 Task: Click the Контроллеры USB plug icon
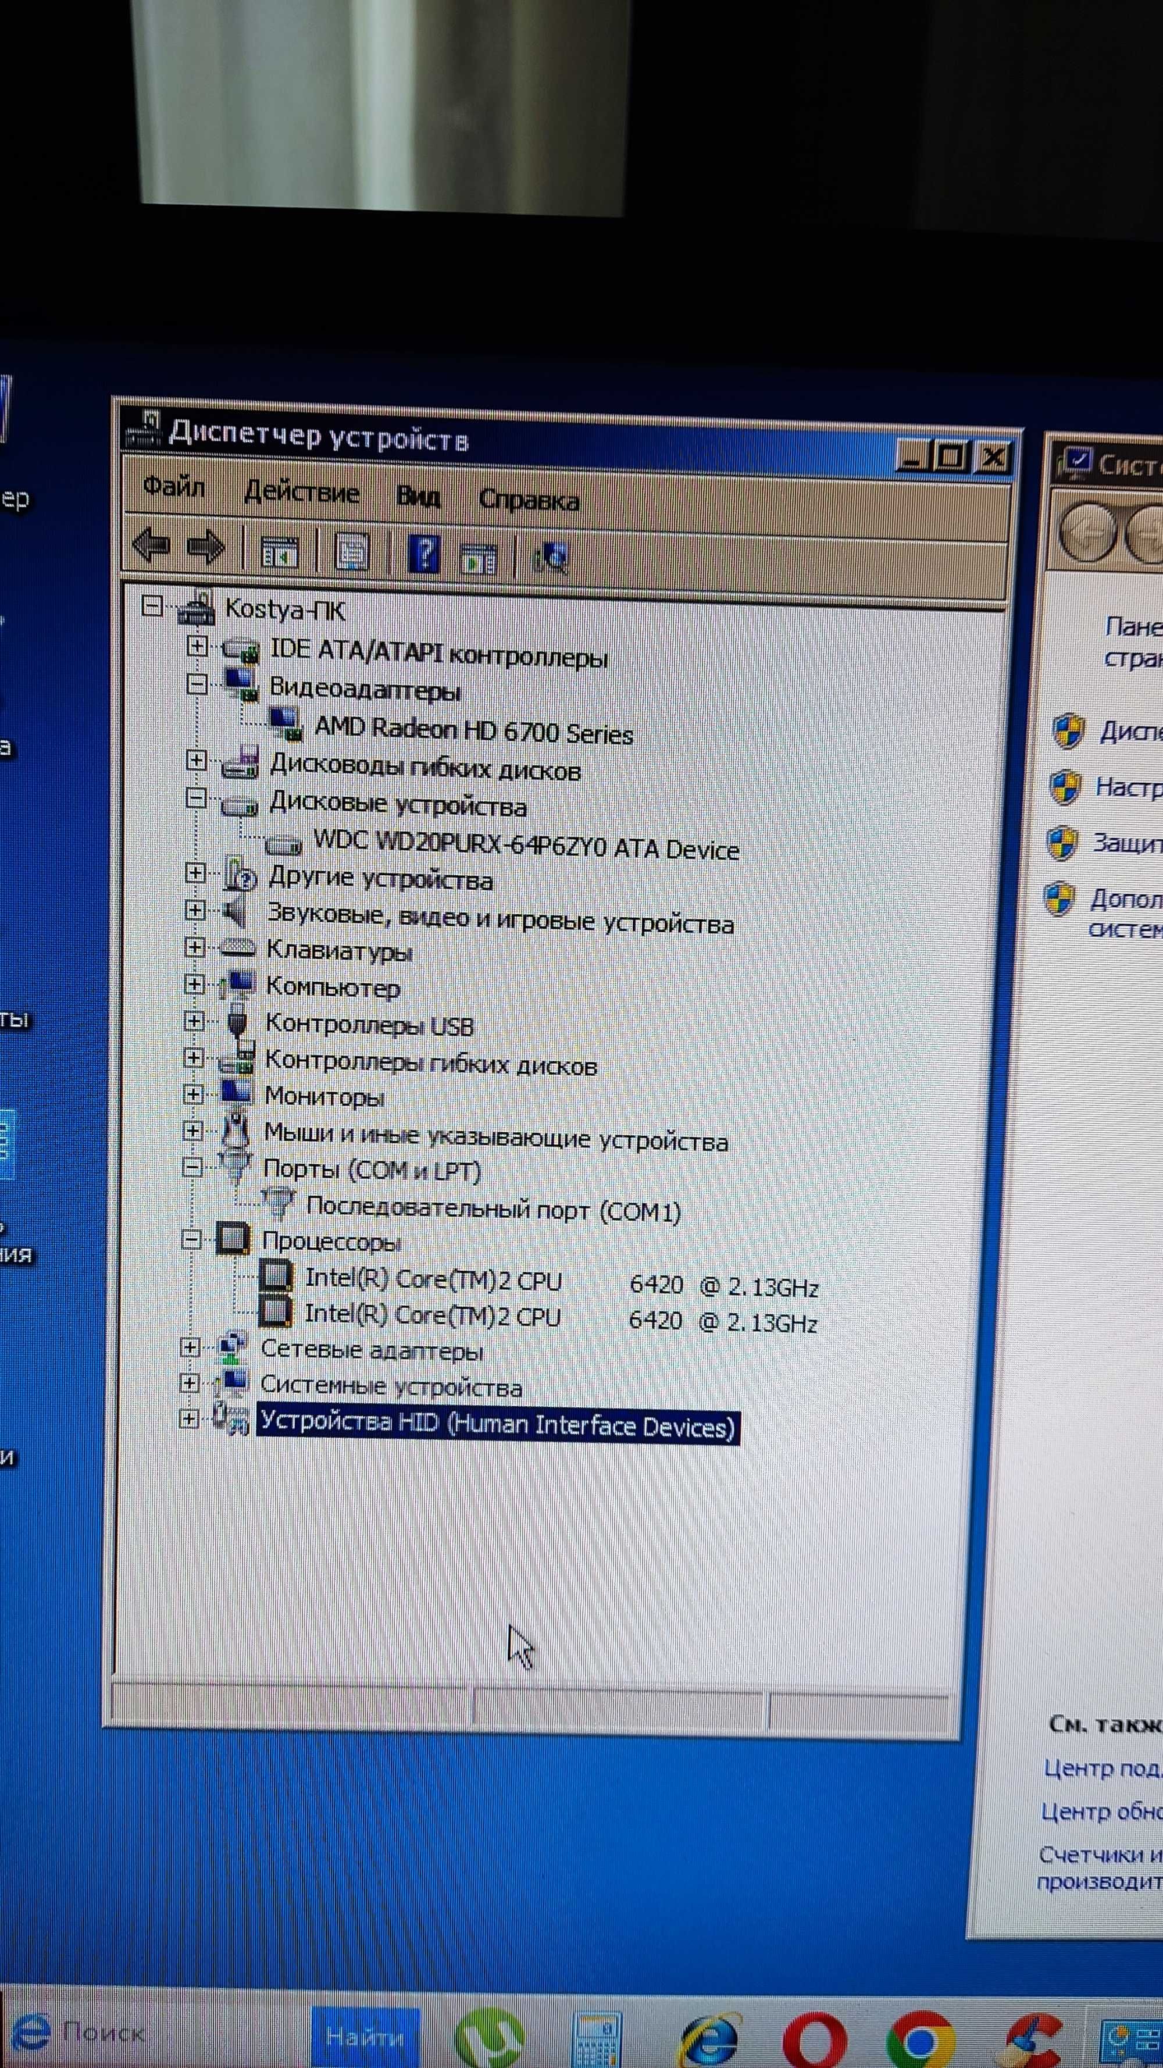click(236, 1022)
